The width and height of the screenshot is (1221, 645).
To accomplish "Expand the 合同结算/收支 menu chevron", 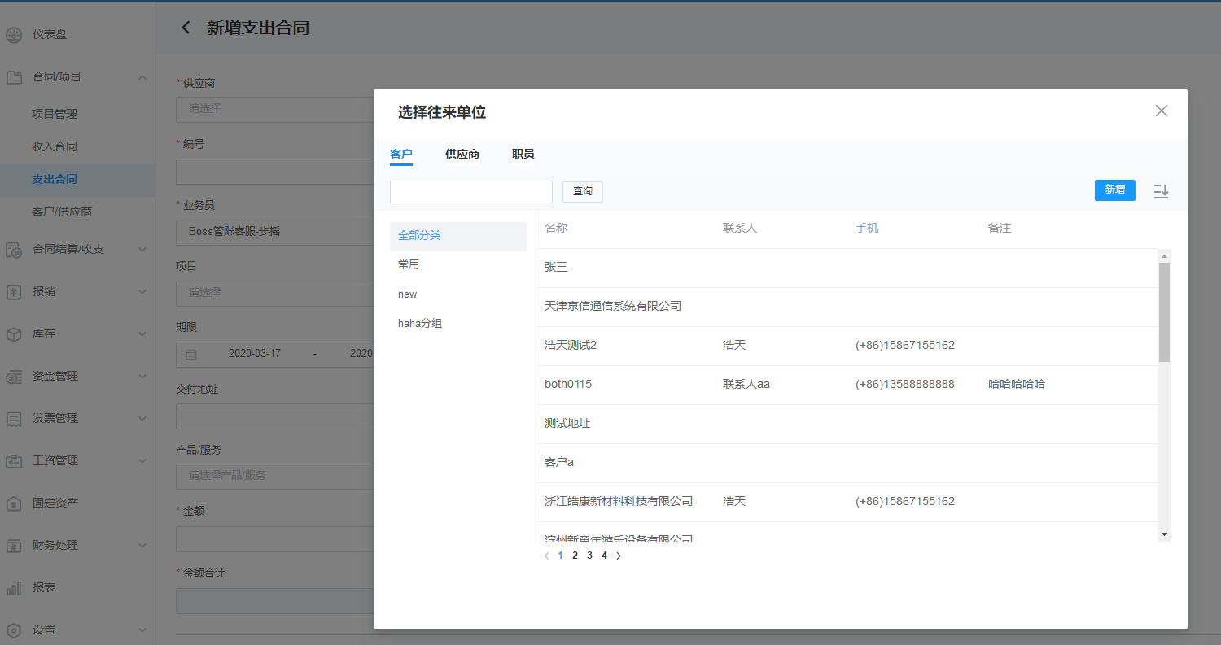I will [142, 250].
